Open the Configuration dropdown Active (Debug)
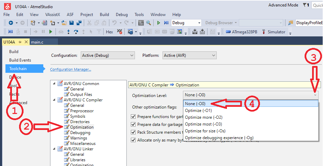This screenshot has width=323, height=166. (108, 55)
